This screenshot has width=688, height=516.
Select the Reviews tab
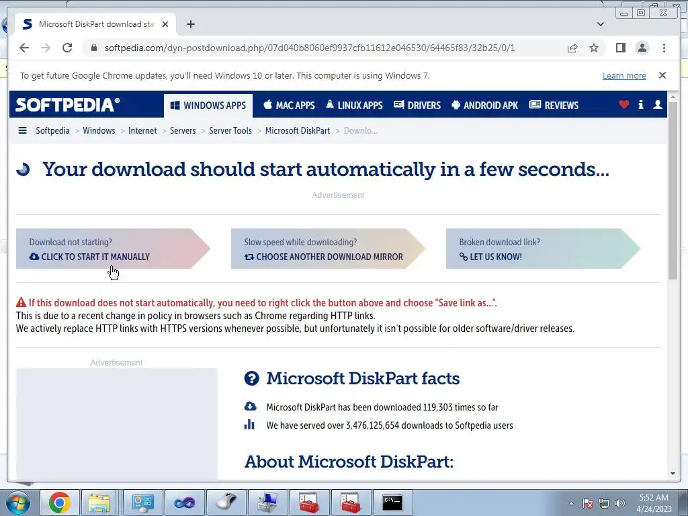pos(554,105)
